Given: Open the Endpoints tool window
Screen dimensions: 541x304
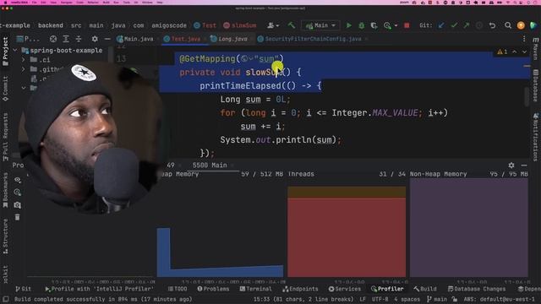Looking at the screenshot, I should pyautogui.click(x=300, y=289).
